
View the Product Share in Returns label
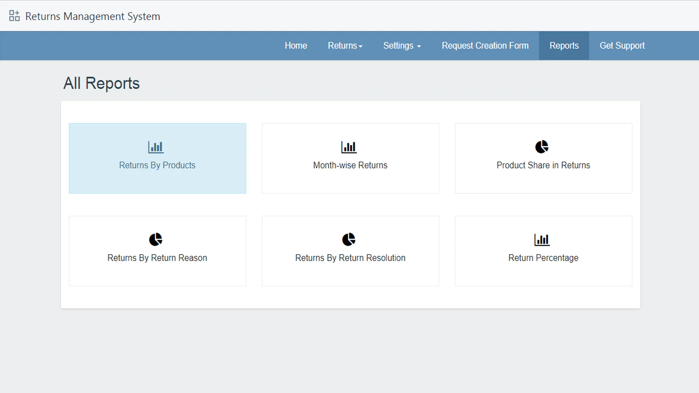(543, 165)
